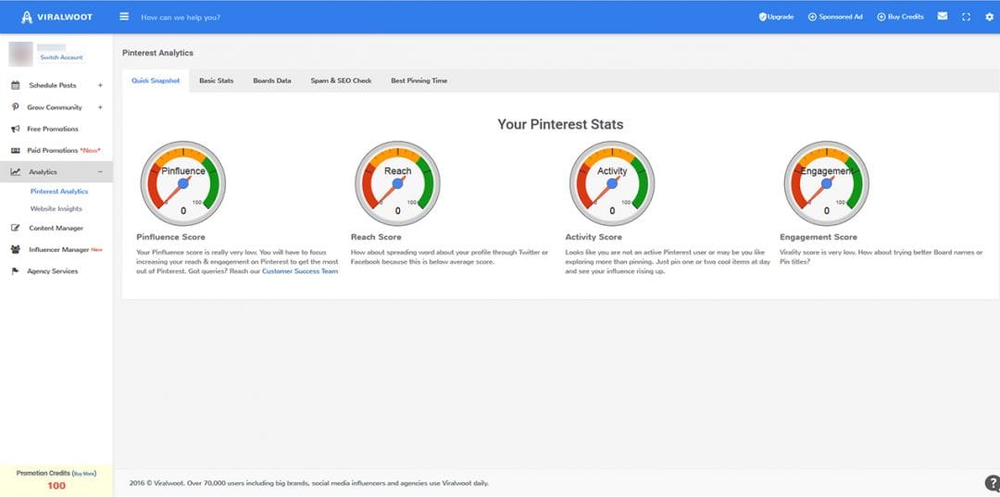
Task: Click the Engagement Score heading
Action: coord(819,237)
